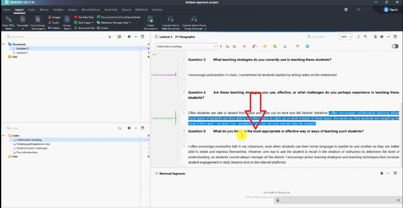Open Code System panel settings gear
Image resolution: width=403 pixels, height=208 pixels.
(129, 128)
